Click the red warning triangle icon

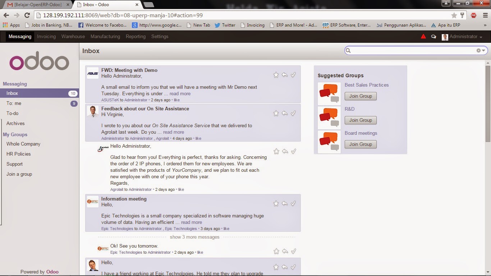pos(423,36)
